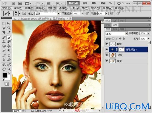Toggle Quick Mask mode
This screenshot has width=152, height=113.
[7, 84]
